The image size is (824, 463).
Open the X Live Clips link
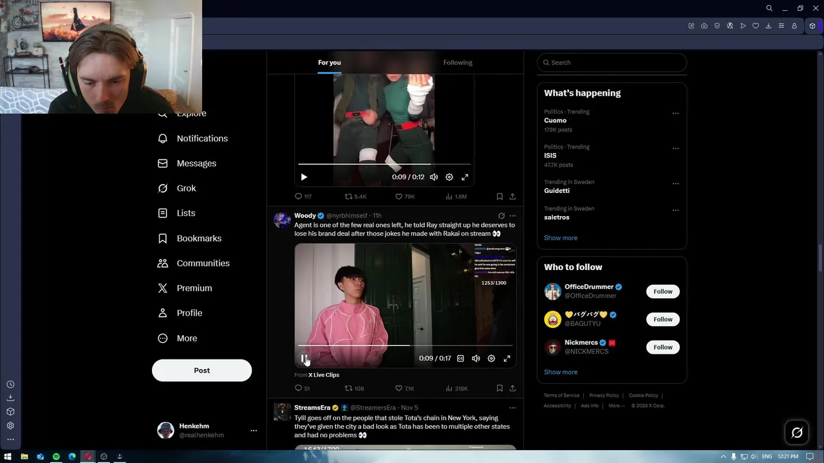[x=324, y=375]
